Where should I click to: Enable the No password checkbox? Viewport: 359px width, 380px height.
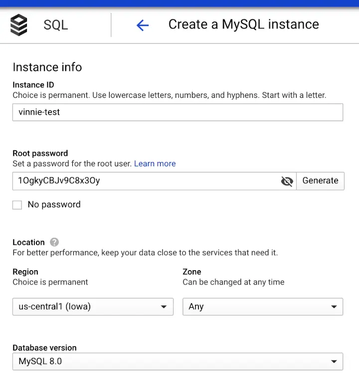pos(17,205)
